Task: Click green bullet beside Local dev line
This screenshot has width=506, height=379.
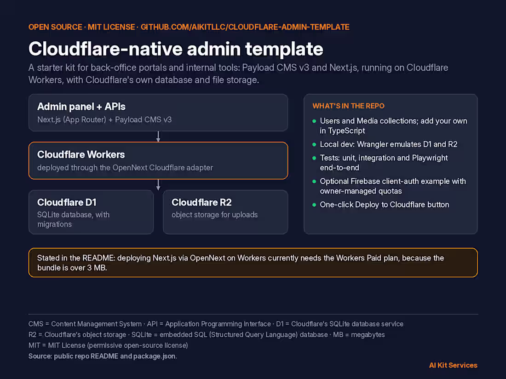Action: tap(314, 144)
